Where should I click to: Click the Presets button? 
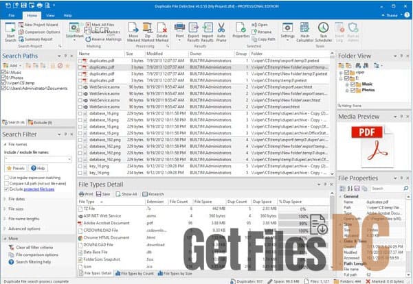tap(16, 168)
